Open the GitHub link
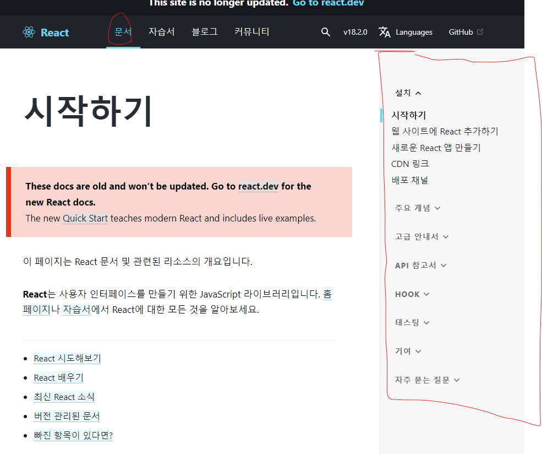542x454 pixels. 461,32
